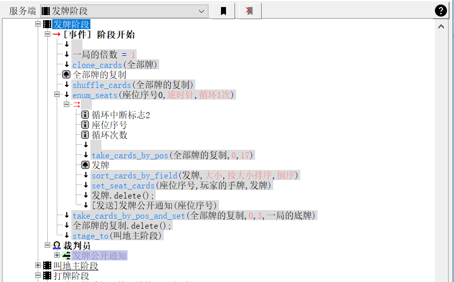Click the 打牌阶段 tree item
The image size is (454, 282).
(x=71, y=276)
